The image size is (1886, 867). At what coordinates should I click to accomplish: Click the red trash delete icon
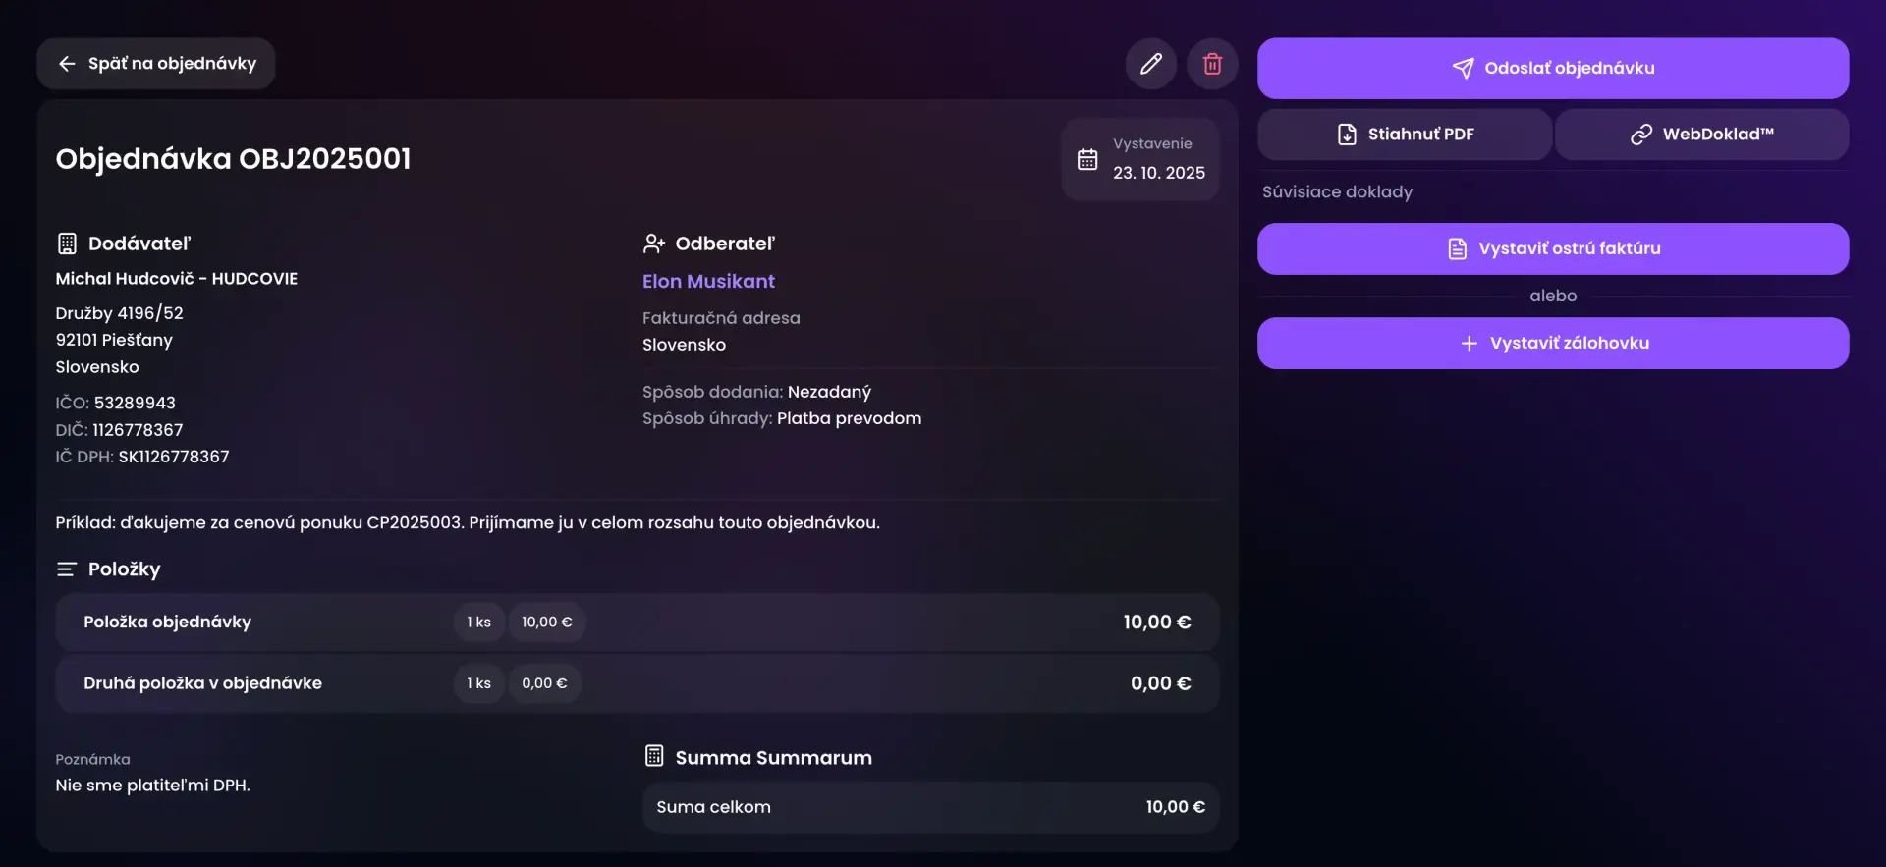click(1212, 64)
